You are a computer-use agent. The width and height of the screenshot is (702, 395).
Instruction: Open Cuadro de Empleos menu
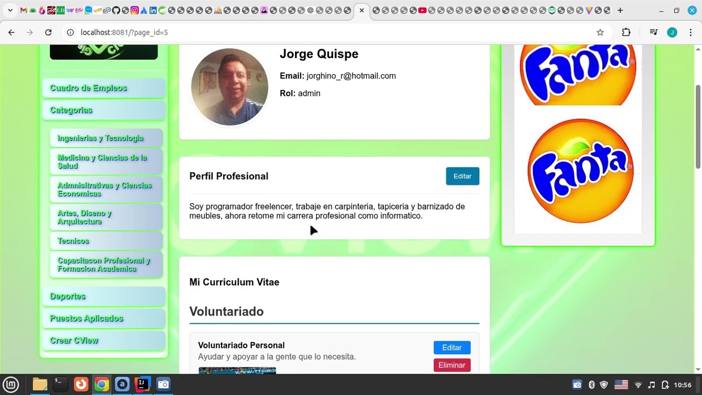coord(104,88)
